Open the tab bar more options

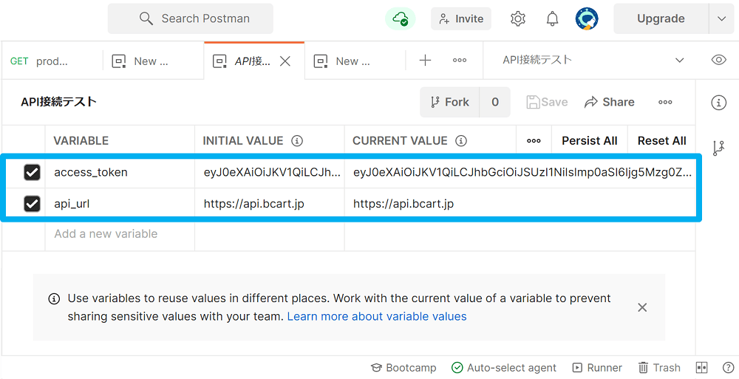(x=460, y=61)
